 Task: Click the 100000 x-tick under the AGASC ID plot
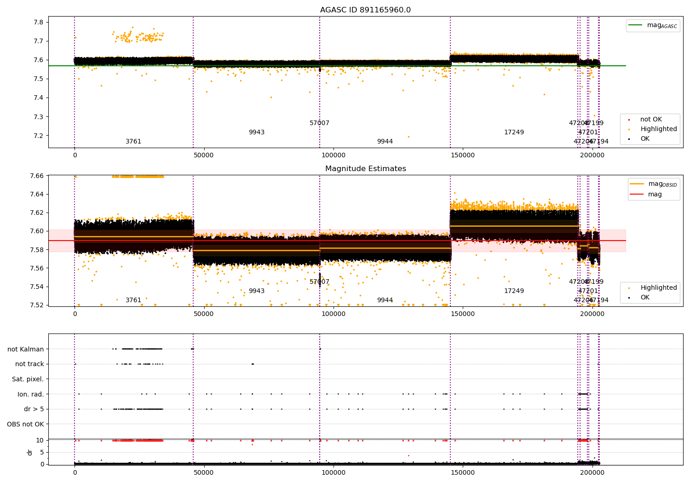point(333,155)
